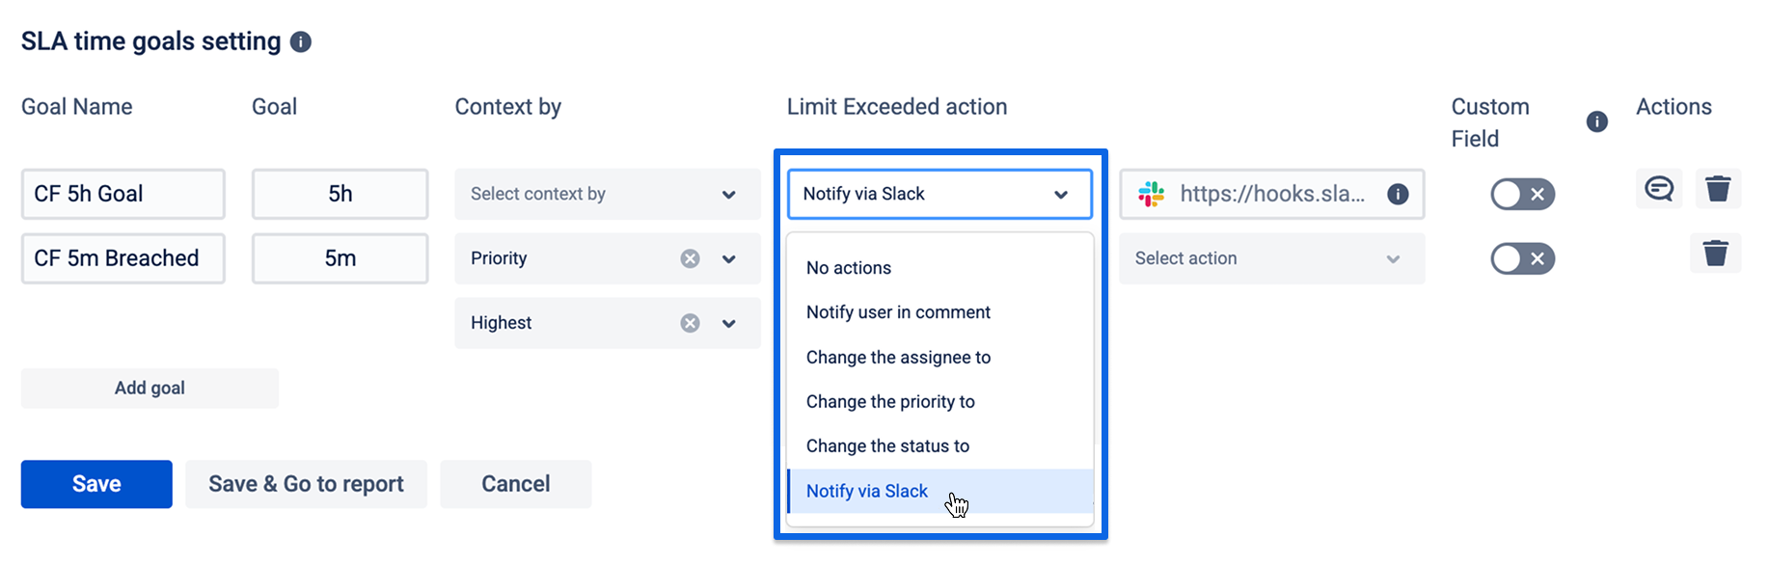Viewport: 1769px width, 564px height.
Task: Delete the CF 5m Breached row
Action: point(1715,254)
